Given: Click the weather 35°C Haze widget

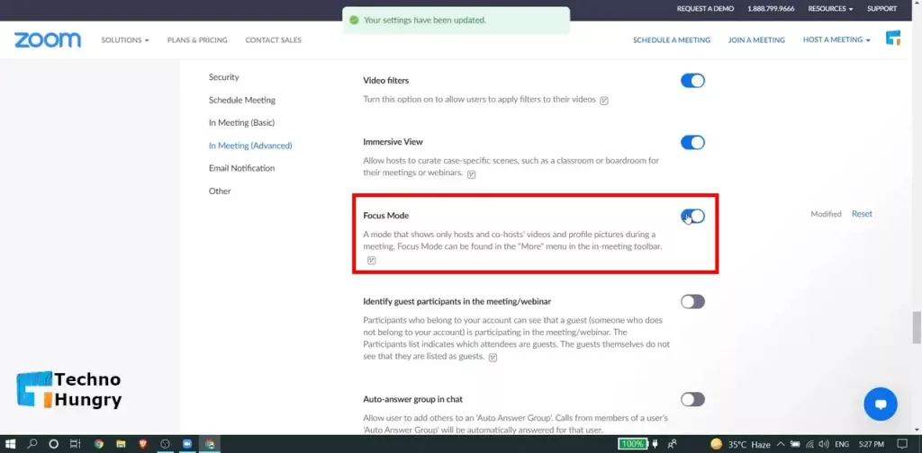Looking at the screenshot, I should (x=740, y=444).
